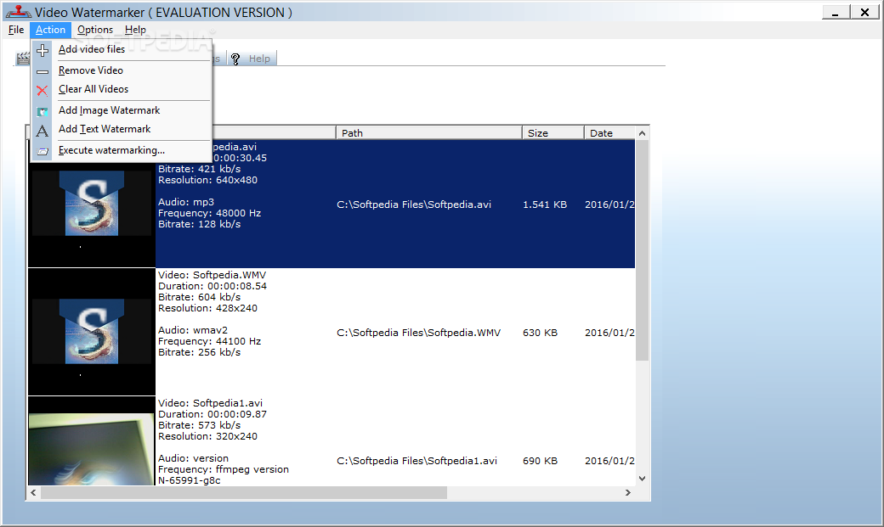The height and width of the screenshot is (527, 884).
Task: Click the Video: Softpedia1.avi info text
Action: pyautogui.click(x=210, y=403)
